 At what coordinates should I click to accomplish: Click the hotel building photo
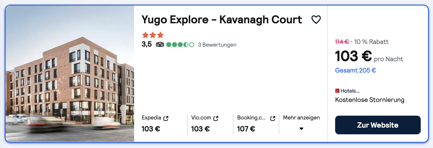pyautogui.click(x=70, y=74)
